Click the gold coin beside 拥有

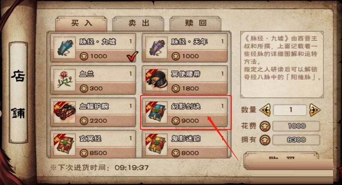[x=265, y=140]
